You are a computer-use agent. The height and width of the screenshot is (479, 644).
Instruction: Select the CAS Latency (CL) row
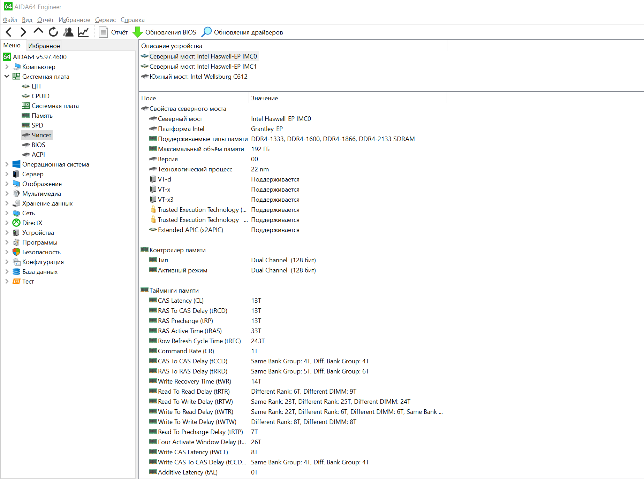click(x=293, y=301)
